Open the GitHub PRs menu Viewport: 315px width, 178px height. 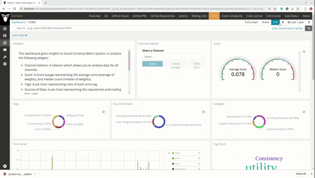click(x=139, y=16)
